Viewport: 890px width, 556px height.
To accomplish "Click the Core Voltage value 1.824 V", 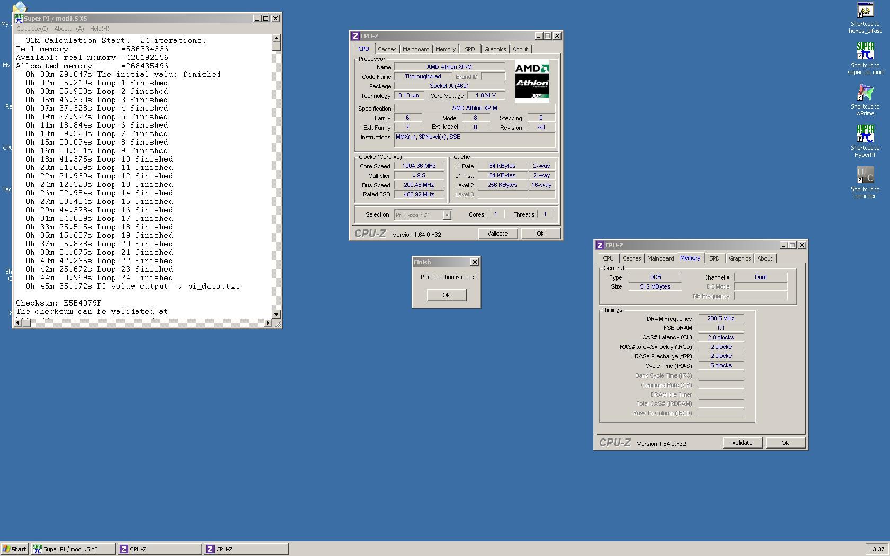I will click(486, 96).
